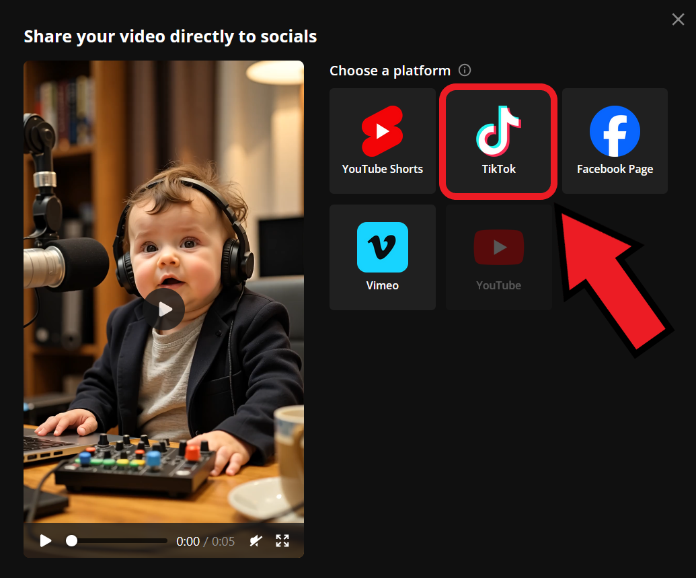Start playback using the control bar play button
Screen dimensions: 696x578
pos(45,541)
